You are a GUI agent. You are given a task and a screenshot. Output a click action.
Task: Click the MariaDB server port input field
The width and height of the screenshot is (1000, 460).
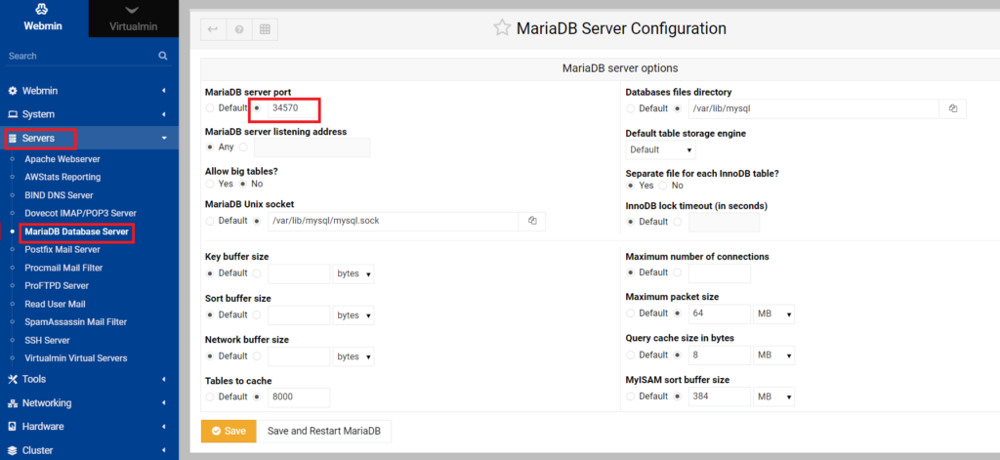pyautogui.click(x=293, y=108)
